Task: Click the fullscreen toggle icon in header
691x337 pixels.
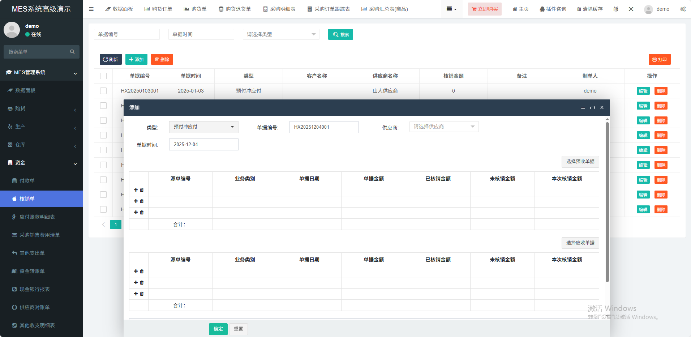Action: (631, 9)
